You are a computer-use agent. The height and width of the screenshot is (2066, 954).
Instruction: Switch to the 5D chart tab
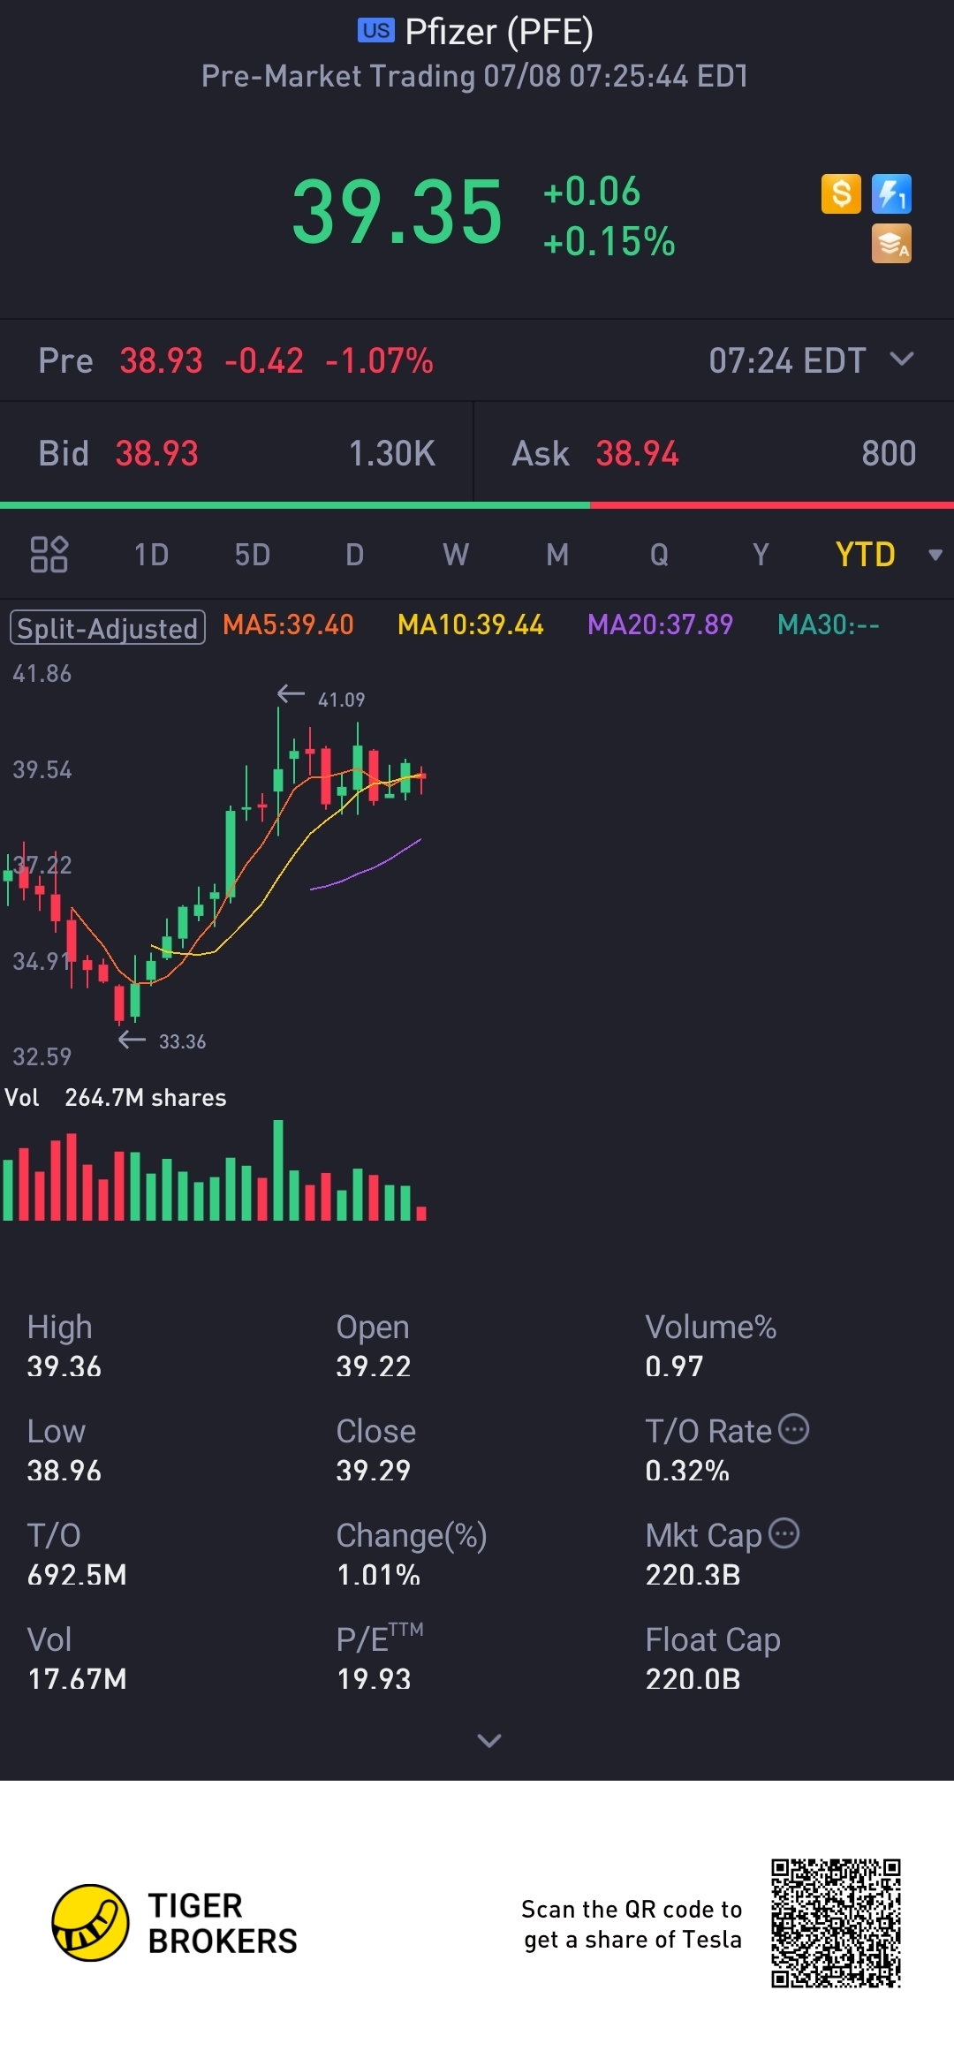(253, 555)
